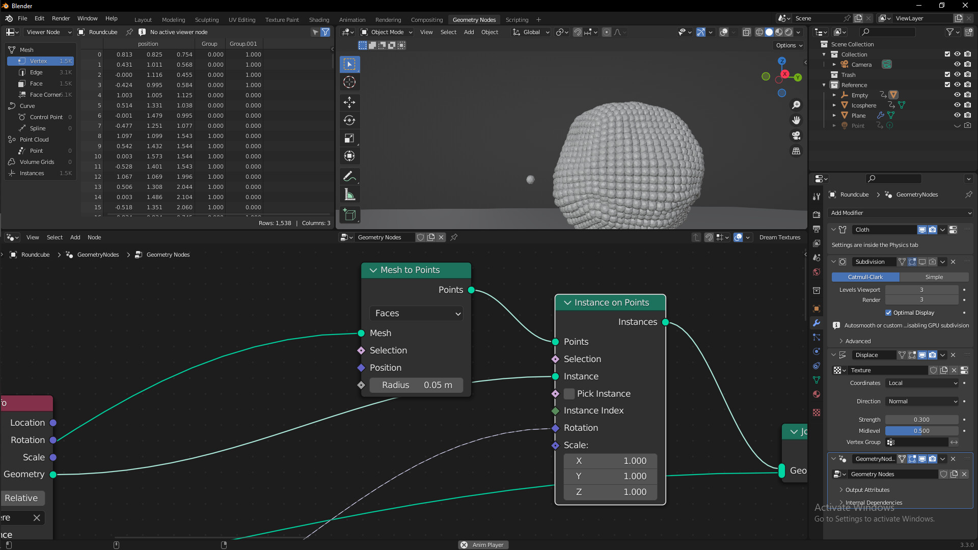Select the Measure tool
Viewport: 978px width, 550px height.
coord(349,194)
